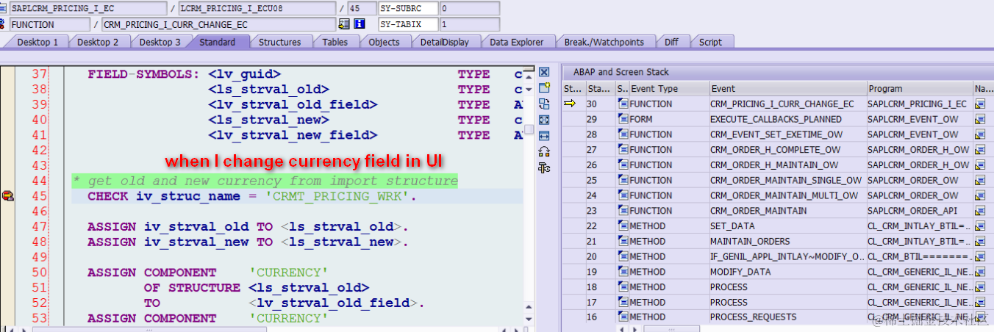
Task: Click the navigate icon of CRM_ORDER_MAINTAIN_SINGLE_OW row
Action: (x=980, y=181)
